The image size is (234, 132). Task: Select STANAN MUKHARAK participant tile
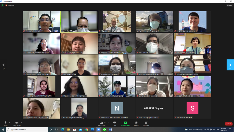[x=192, y=108]
